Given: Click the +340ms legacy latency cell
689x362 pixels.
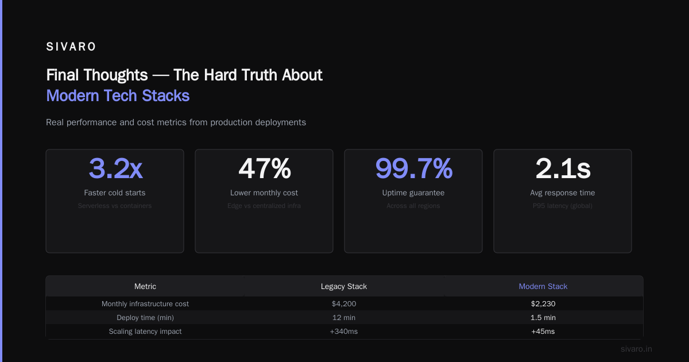Looking at the screenshot, I should tap(344, 331).
